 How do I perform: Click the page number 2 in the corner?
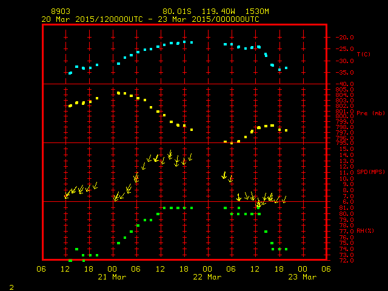(x=12, y=287)
